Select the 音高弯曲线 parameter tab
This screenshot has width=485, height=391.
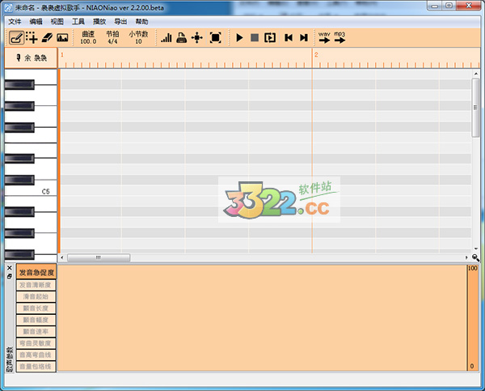click(36, 355)
